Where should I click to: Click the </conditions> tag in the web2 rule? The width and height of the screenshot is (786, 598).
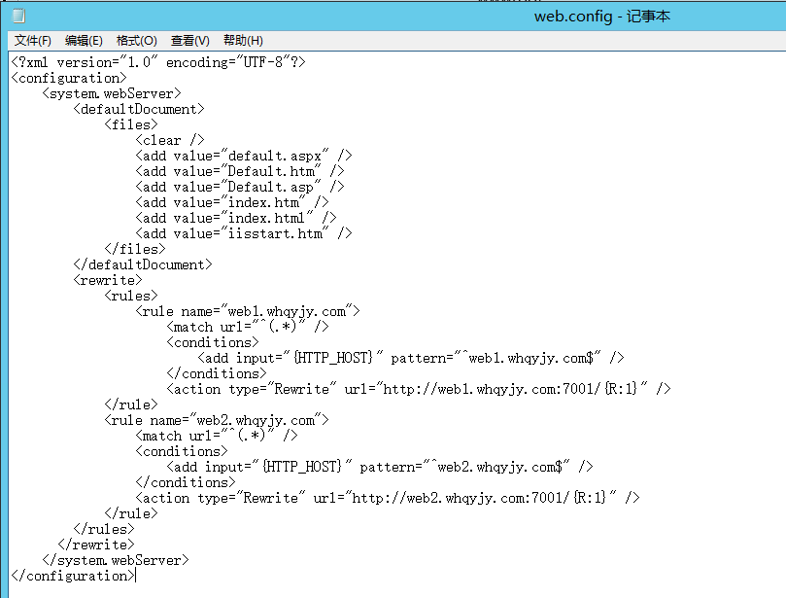pos(186,482)
